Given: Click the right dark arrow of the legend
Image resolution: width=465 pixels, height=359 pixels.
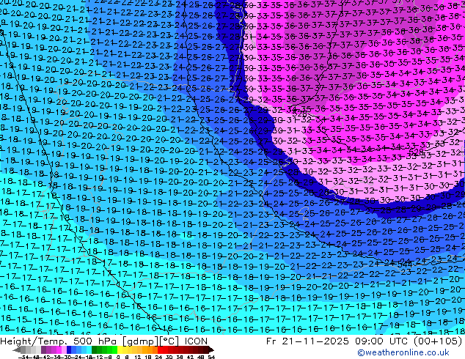Looking at the screenshot, I should pyautogui.click(x=210, y=350).
